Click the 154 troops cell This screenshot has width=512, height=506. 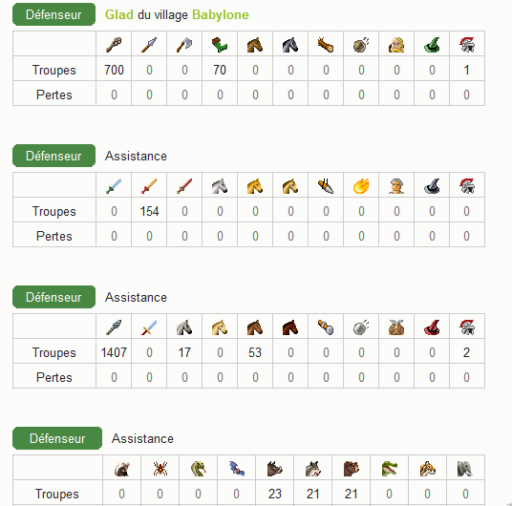pos(149,211)
